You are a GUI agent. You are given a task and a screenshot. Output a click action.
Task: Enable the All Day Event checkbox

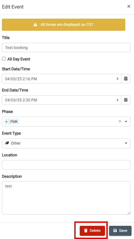point(4,59)
